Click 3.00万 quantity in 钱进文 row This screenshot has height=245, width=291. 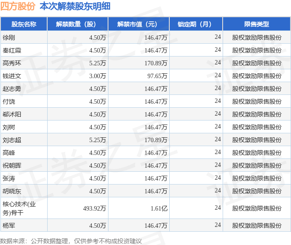point(97,76)
